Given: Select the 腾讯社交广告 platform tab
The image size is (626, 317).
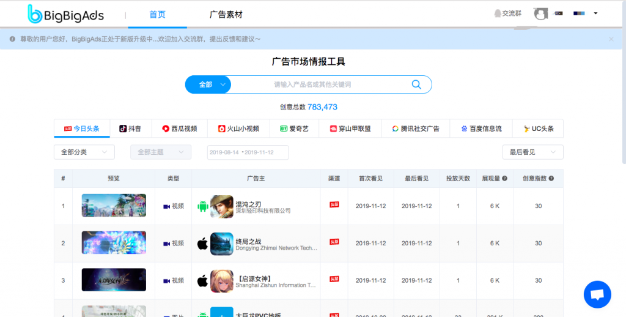Looking at the screenshot, I should click(x=416, y=129).
